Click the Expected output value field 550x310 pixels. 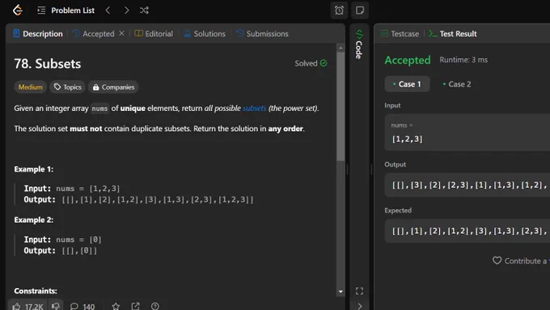(x=467, y=231)
